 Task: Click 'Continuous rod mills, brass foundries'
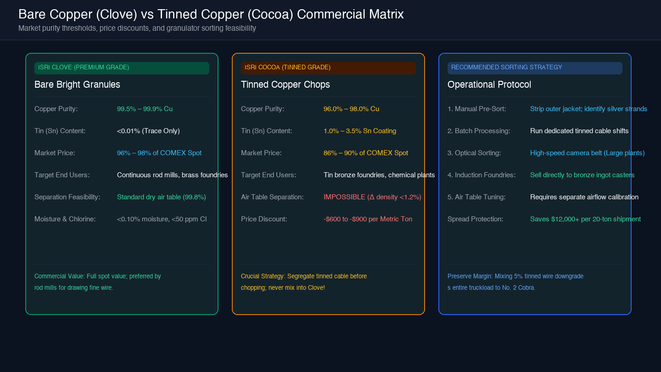[x=173, y=175]
